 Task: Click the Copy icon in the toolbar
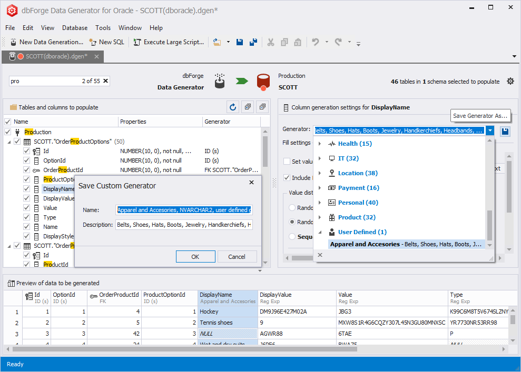pyautogui.click(x=284, y=42)
